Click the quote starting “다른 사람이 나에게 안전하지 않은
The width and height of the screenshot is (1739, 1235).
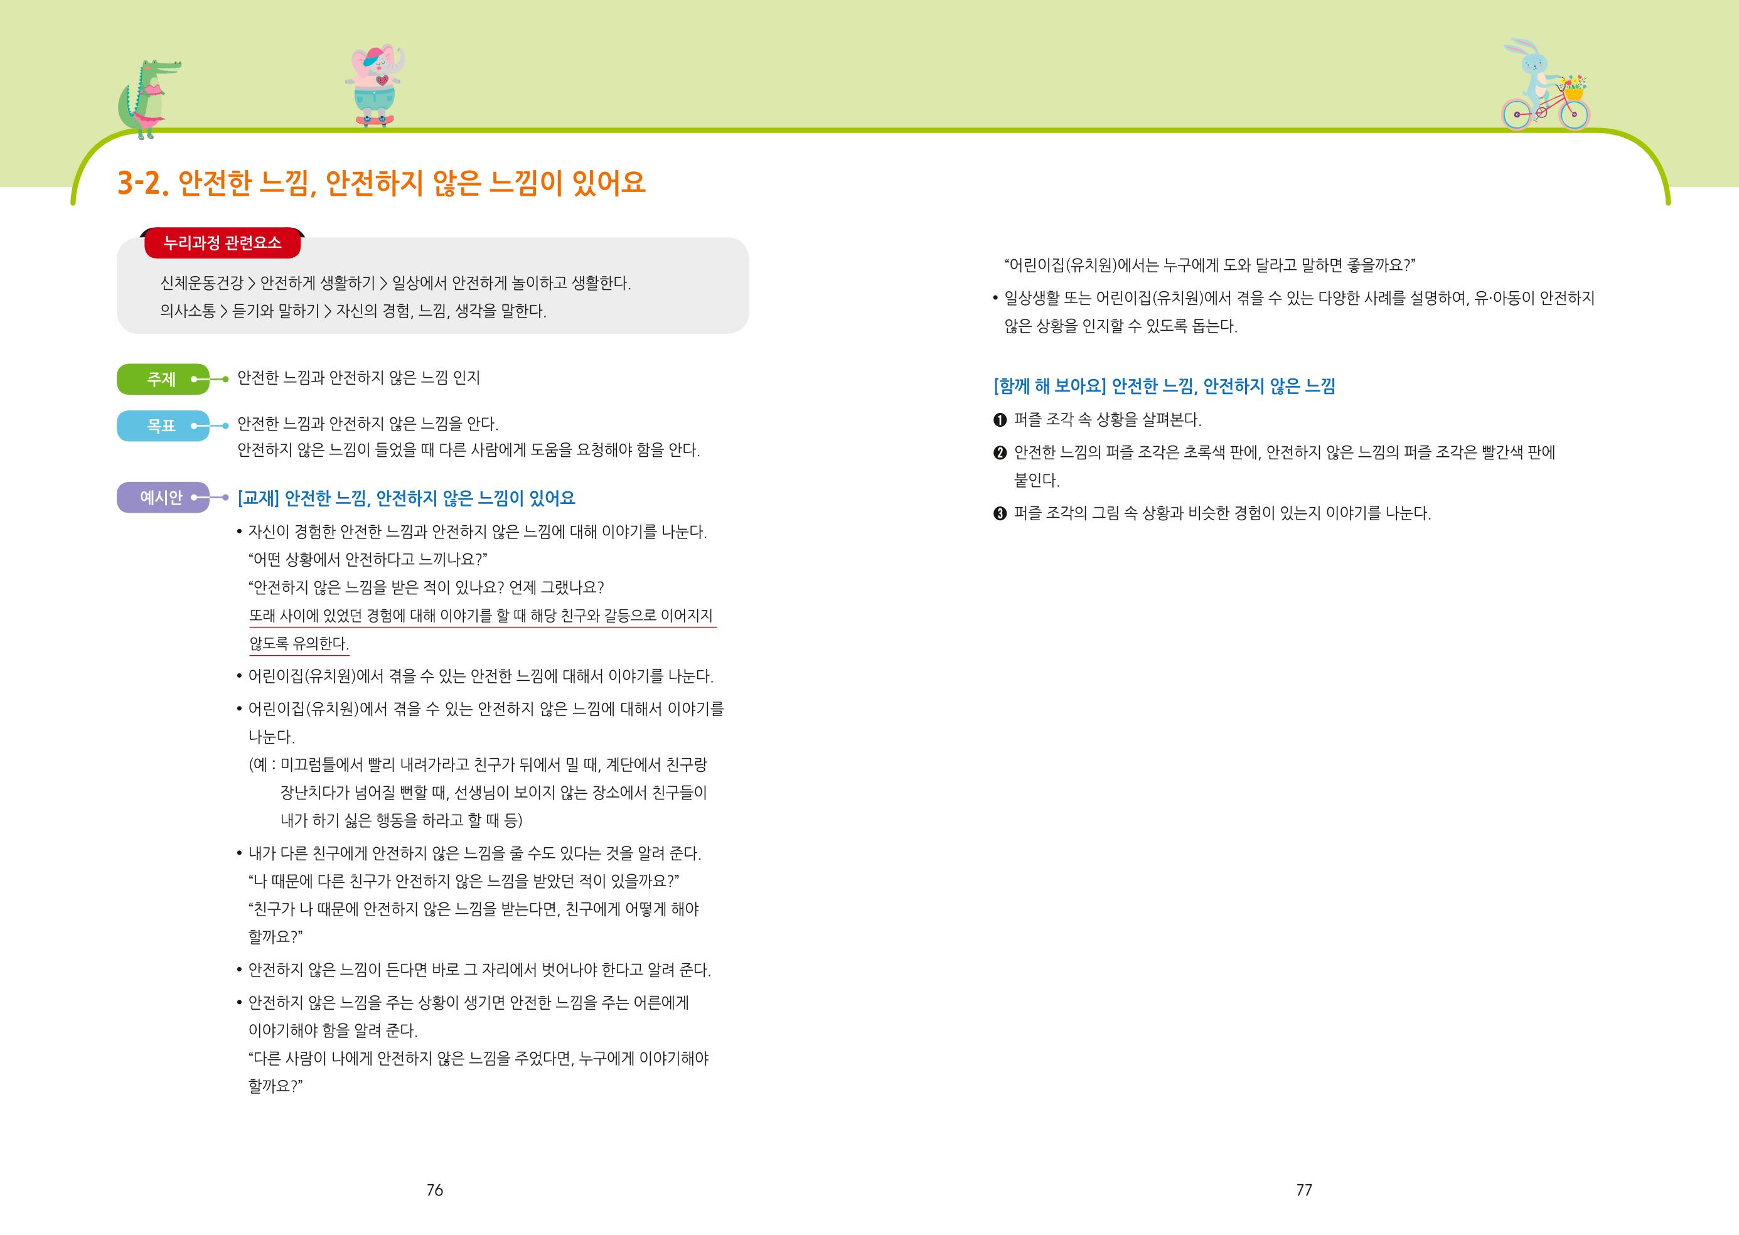478,1059
